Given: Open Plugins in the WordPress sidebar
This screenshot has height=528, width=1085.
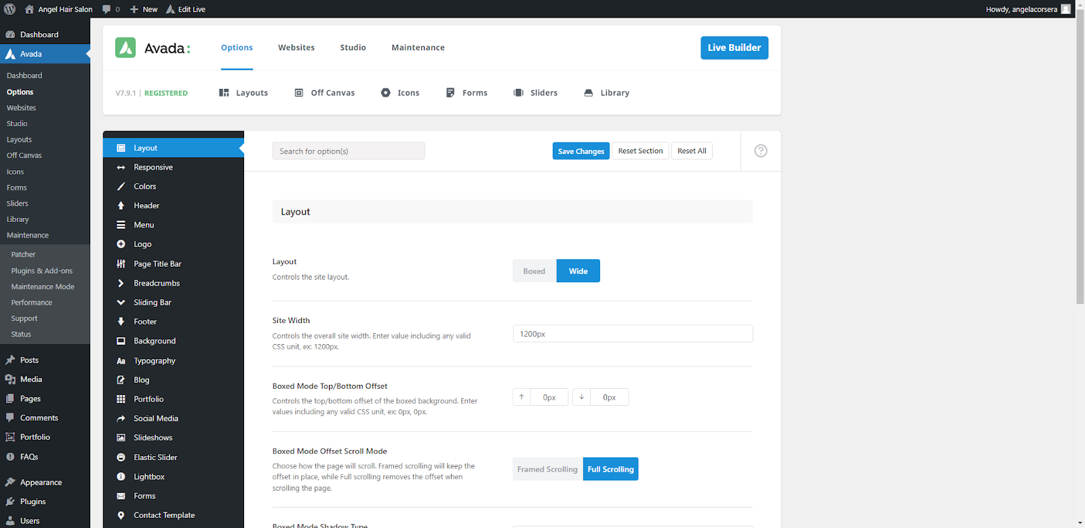Looking at the screenshot, I should (45, 502).
